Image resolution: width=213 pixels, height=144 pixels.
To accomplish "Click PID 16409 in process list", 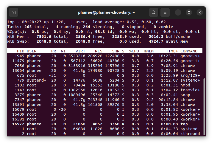I will [x=18, y=114].
